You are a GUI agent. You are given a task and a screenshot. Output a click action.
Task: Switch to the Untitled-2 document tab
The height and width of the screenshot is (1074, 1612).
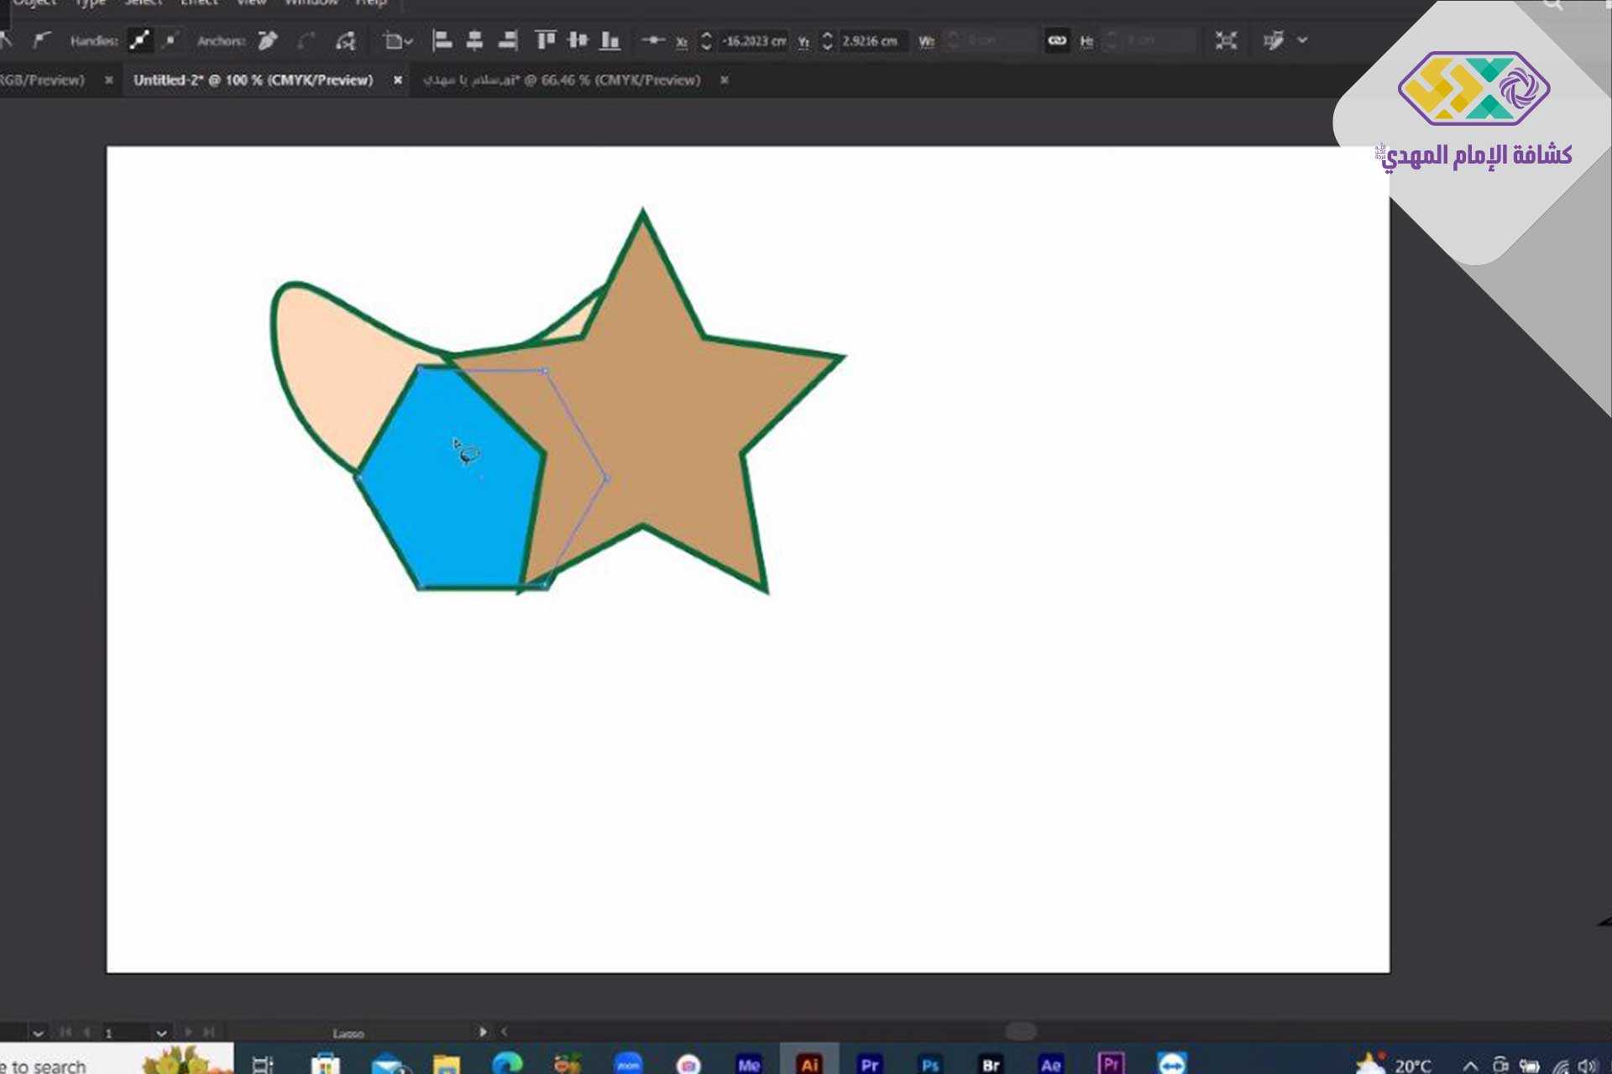tap(253, 81)
